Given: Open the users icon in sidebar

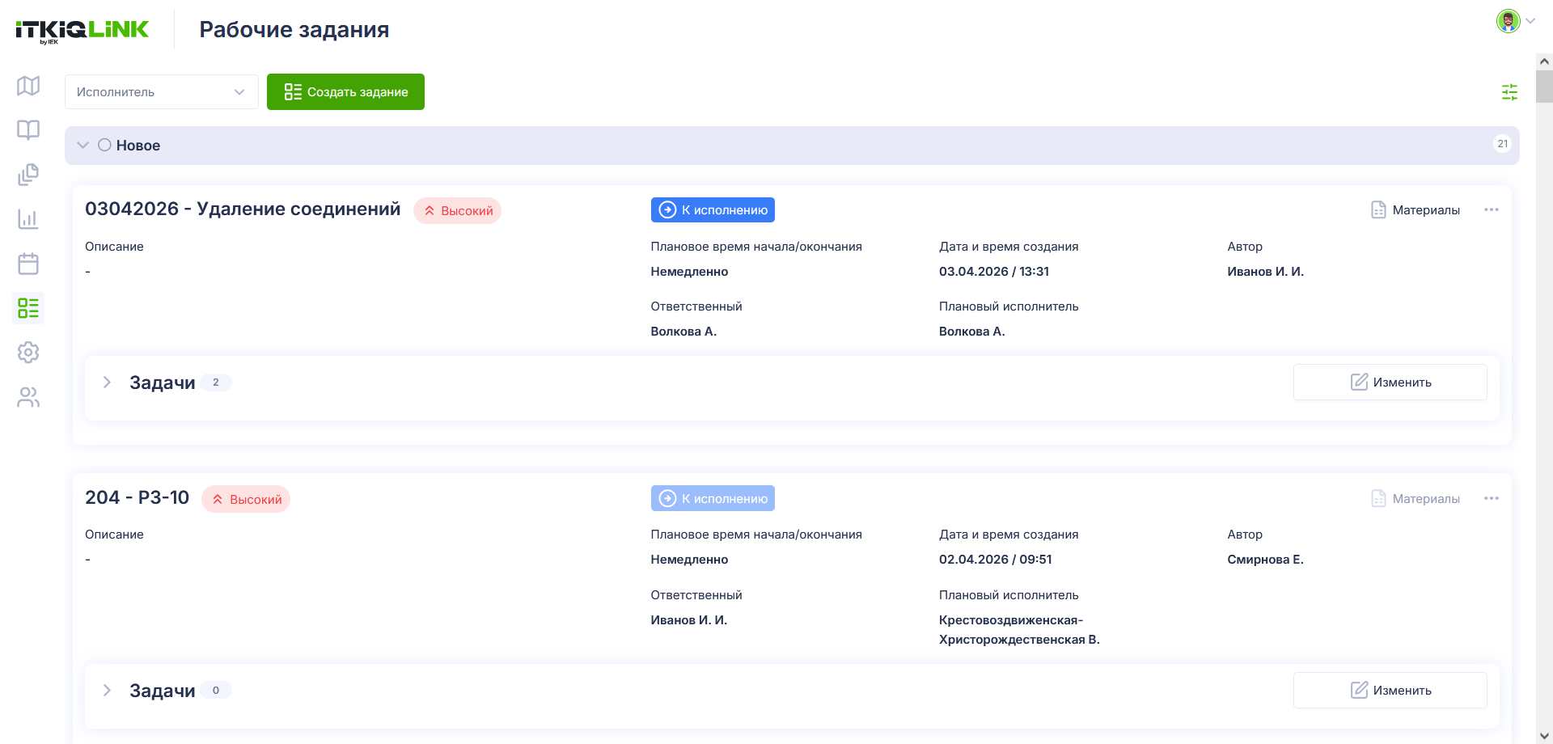Looking at the screenshot, I should [28, 397].
